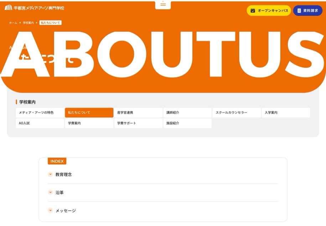Open the スクールカウンセラー tab
This screenshot has height=226, width=326.
coord(237,112)
